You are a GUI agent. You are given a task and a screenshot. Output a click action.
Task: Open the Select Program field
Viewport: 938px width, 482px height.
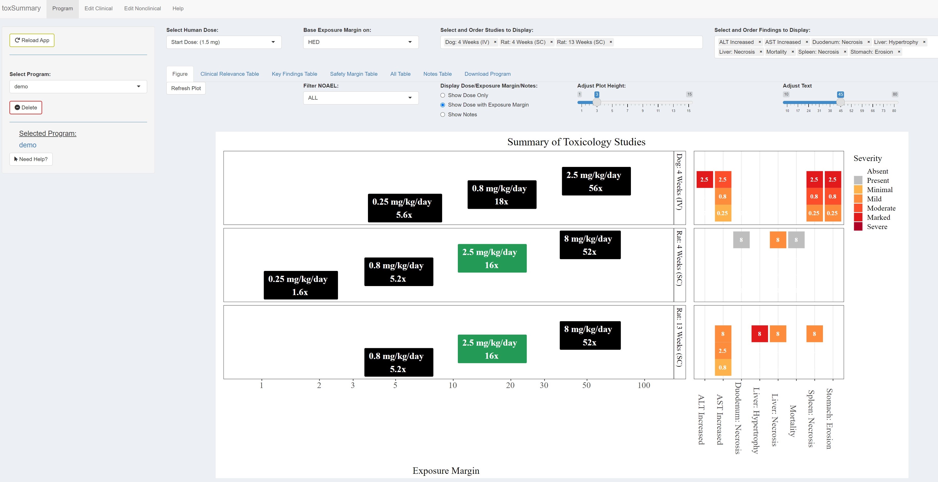[x=78, y=87]
